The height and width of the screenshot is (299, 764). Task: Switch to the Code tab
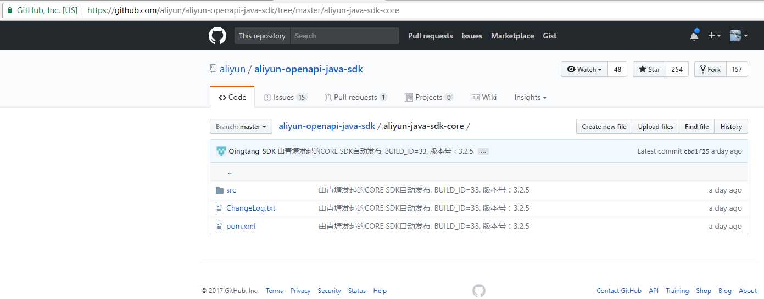tap(232, 97)
